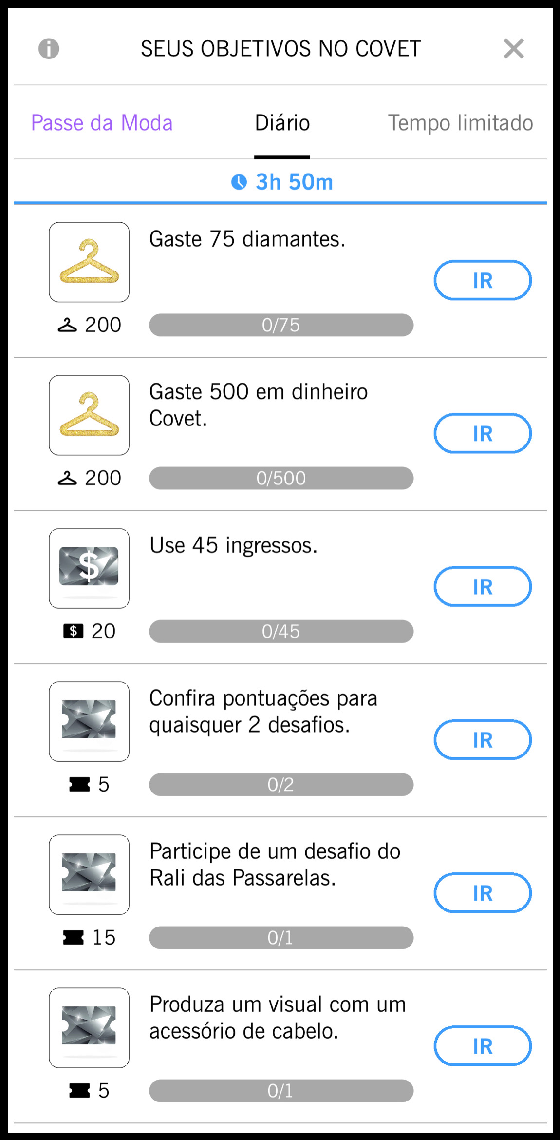Switch to Passe da Moda tab
The width and height of the screenshot is (560, 1140).
click(102, 123)
